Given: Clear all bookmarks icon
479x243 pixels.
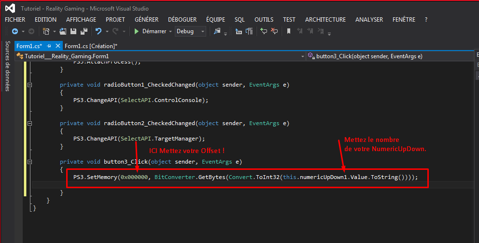Looking at the screenshot, I should [x=321, y=31].
